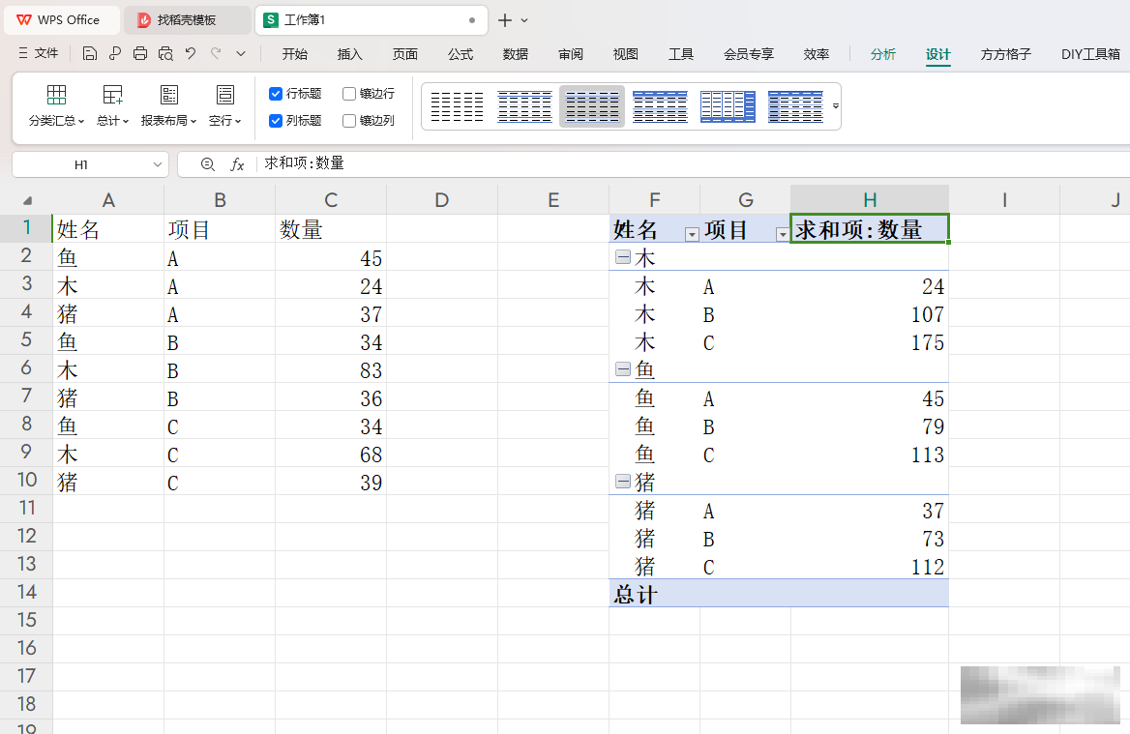Select the 总计 total cell
This screenshot has height=734, width=1130.
(x=654, y=594)
